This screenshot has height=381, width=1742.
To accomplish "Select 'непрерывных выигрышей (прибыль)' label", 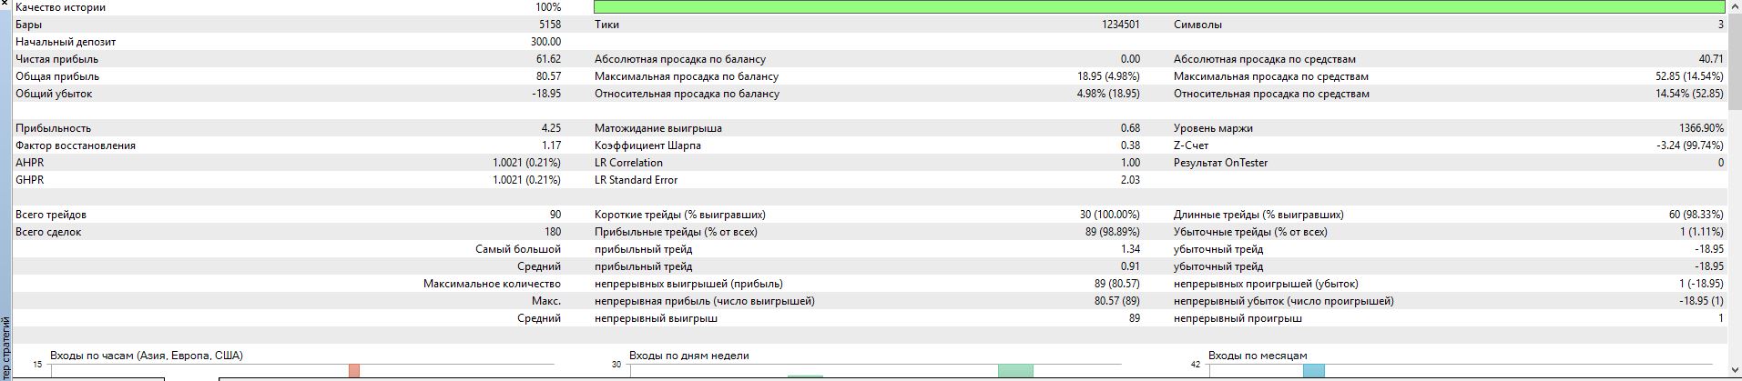I will (688, 284).
